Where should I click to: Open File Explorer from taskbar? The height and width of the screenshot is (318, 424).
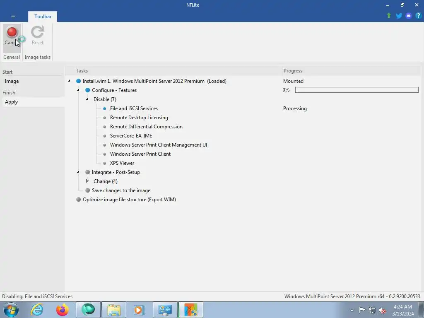pyautogui.click(x=113, y=310)
